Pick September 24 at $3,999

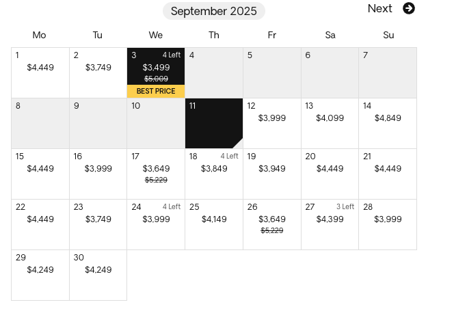click(x=156, y=224)
